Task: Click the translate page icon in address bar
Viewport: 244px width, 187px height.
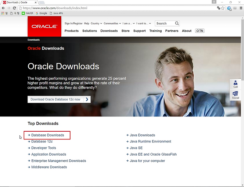Action: pos(219,8)
